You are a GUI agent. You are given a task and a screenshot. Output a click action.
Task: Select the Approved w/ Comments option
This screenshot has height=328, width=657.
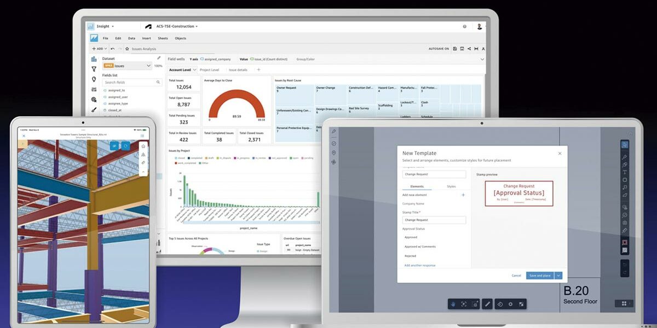pyautogui.click(x=419, y=247)
